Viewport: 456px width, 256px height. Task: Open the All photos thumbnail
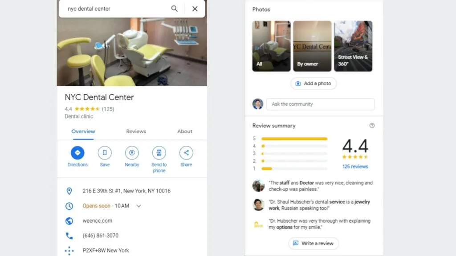[271, 46]
